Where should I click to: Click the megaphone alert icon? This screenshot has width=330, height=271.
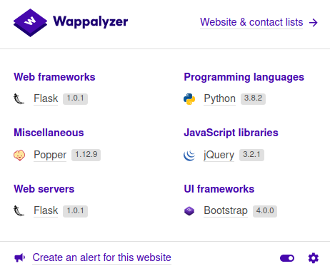(x=19, y=257)
